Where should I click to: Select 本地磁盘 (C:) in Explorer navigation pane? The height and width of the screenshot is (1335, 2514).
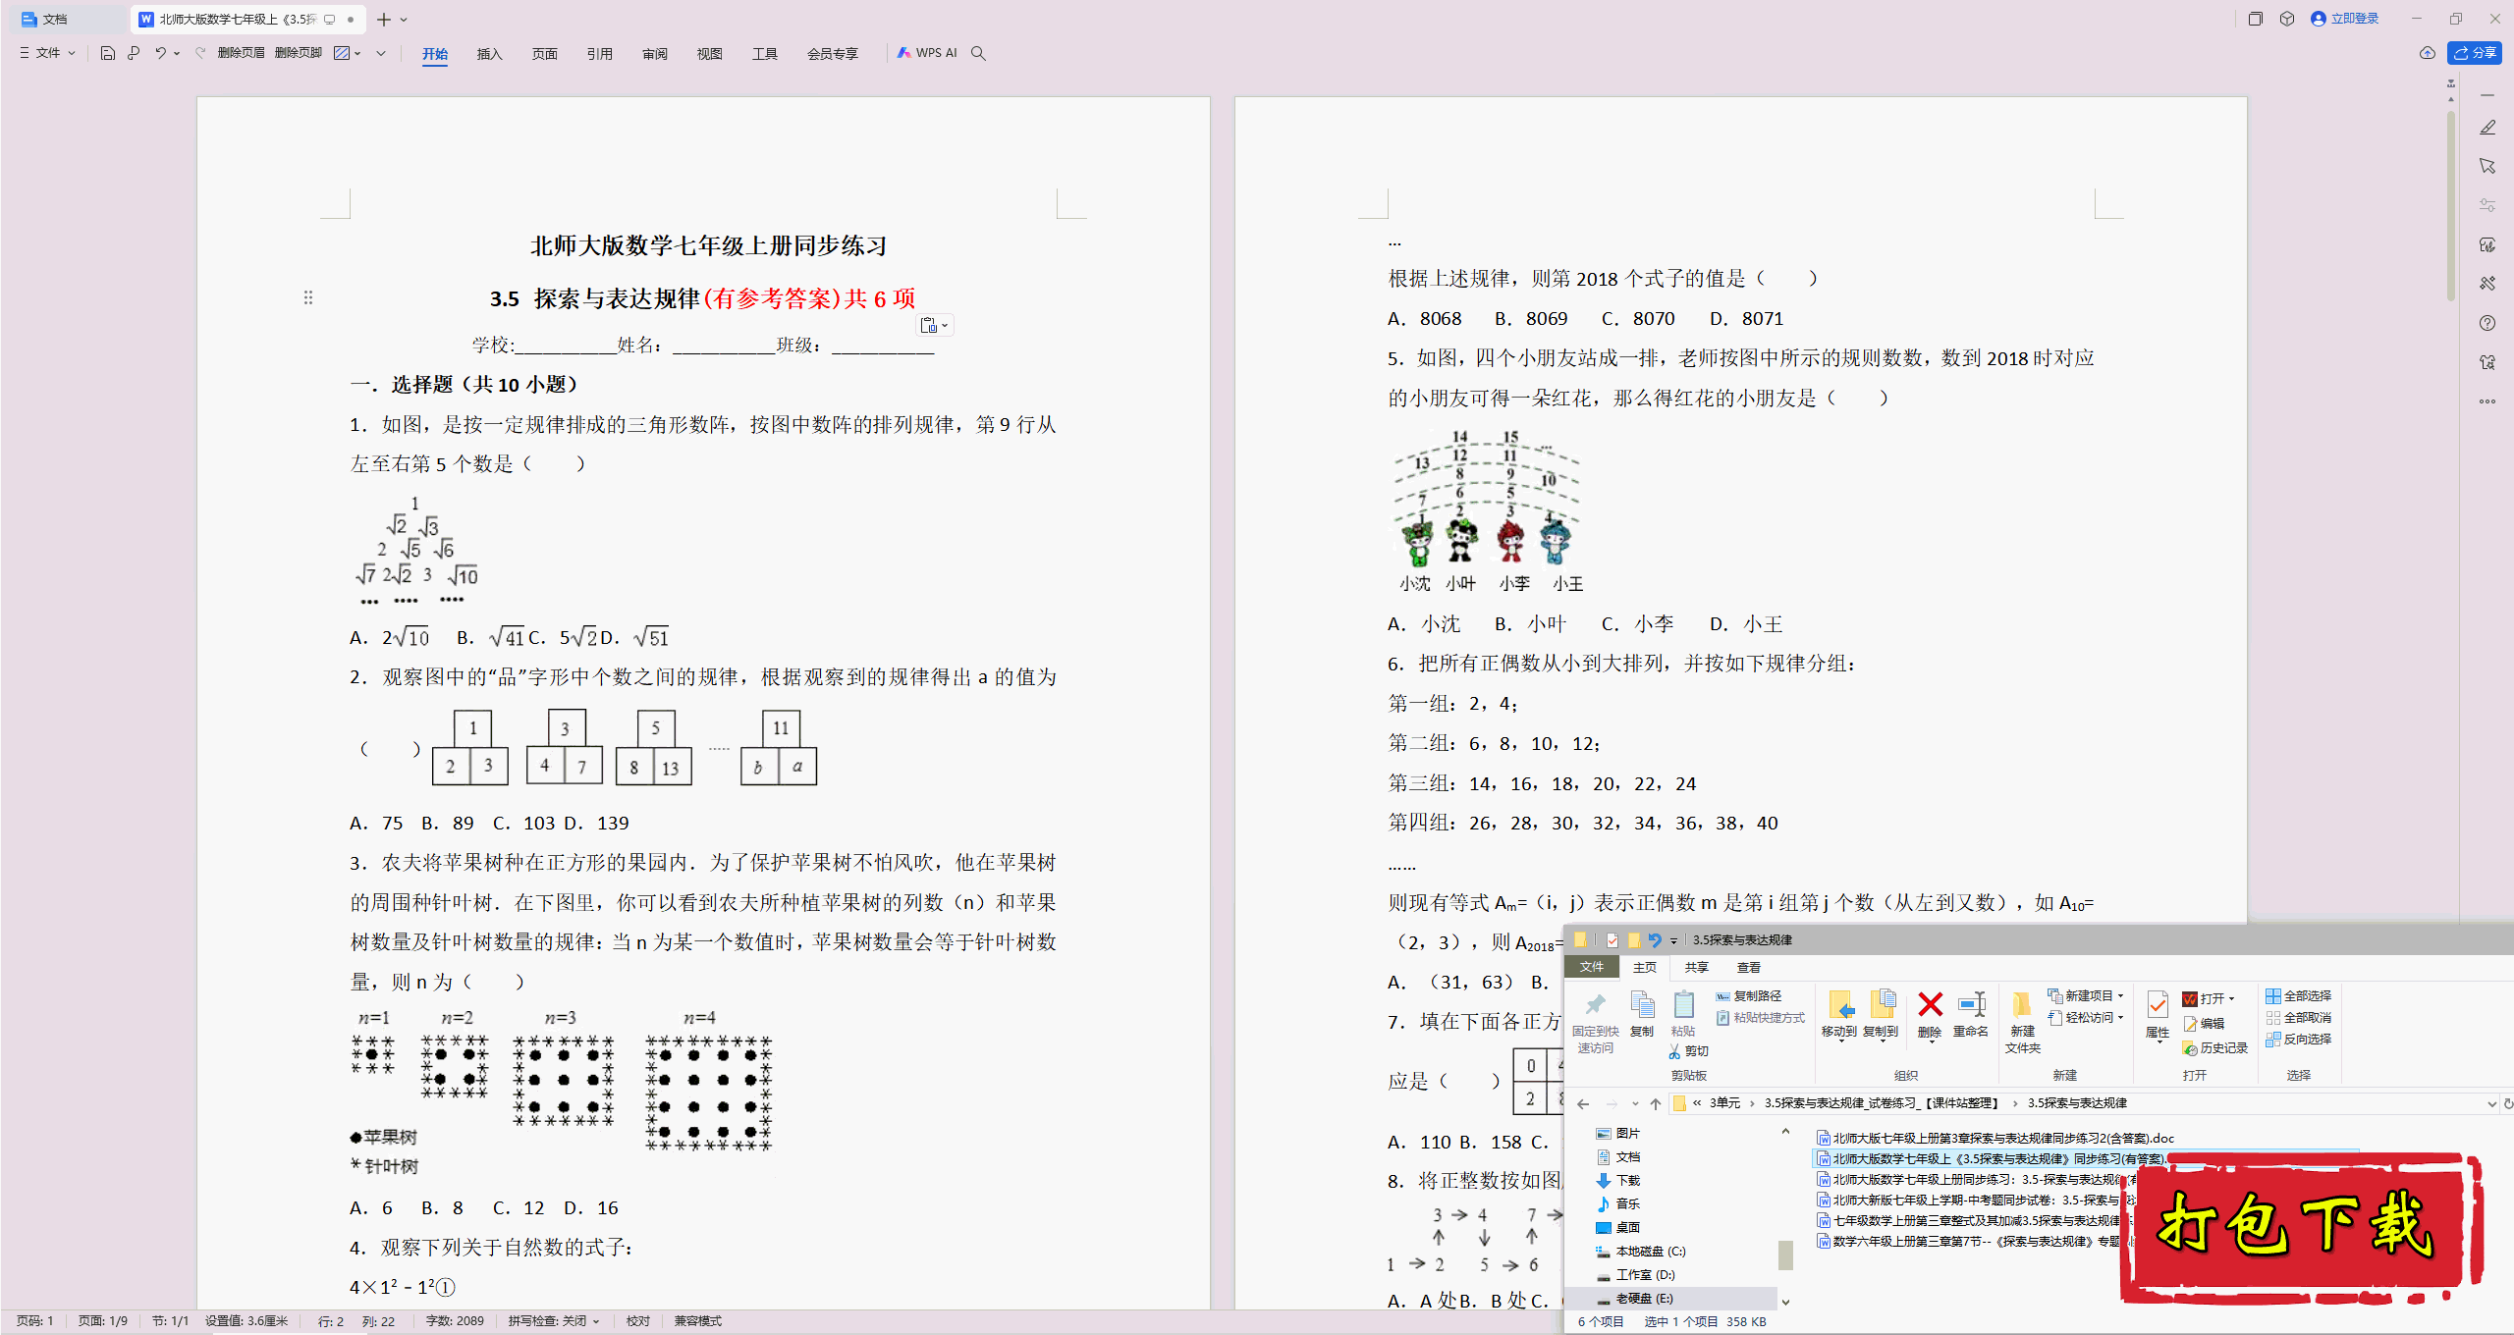[1640, 1252]
